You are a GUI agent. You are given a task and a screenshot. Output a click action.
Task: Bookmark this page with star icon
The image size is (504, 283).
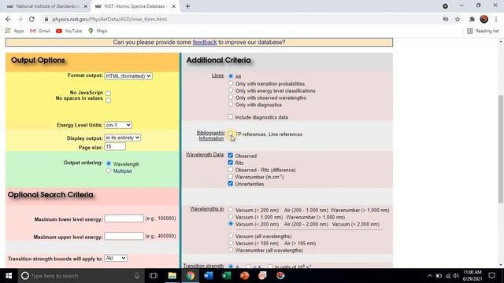point(458,19)
